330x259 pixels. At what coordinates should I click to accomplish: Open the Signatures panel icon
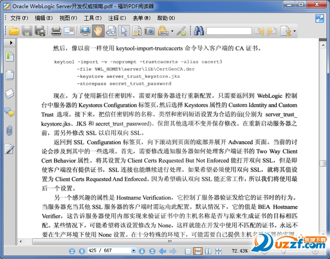pos(9,149)
